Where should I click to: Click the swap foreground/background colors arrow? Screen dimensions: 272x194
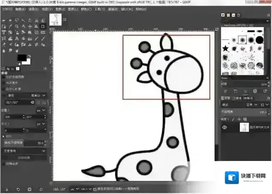coord(29,56)
